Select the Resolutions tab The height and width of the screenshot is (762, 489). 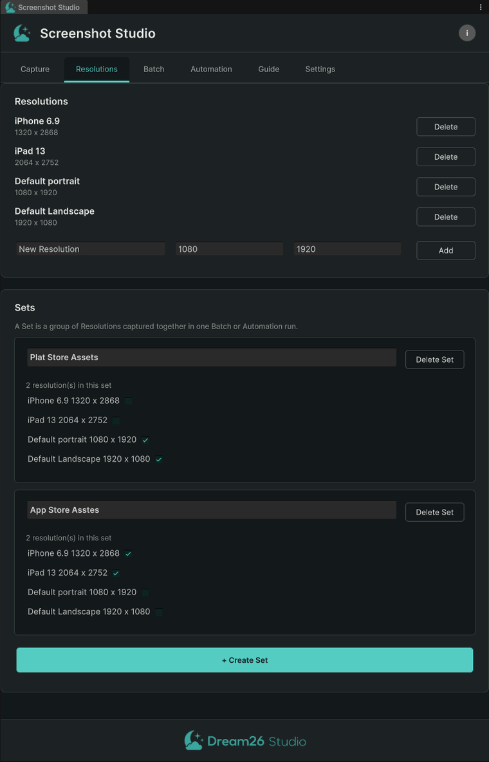[97, 69]
